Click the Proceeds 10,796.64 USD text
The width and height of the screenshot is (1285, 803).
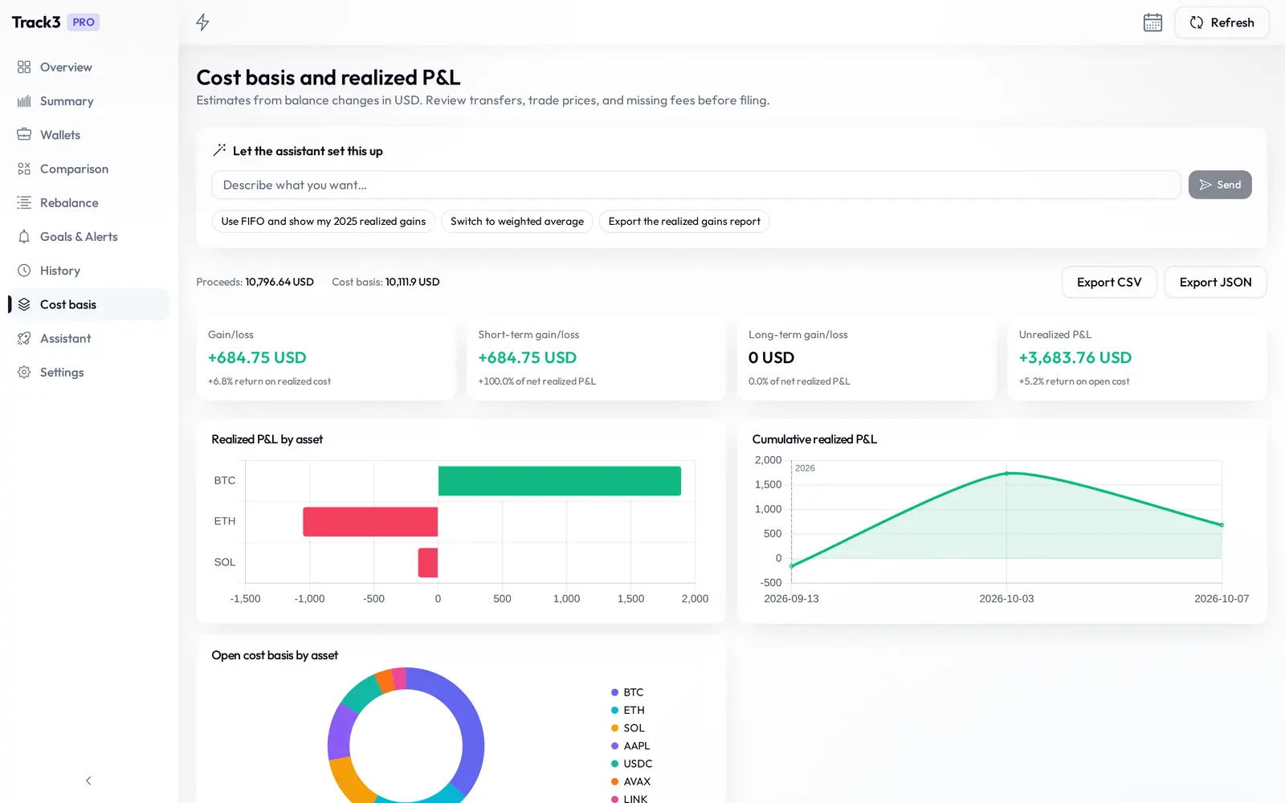tap(255, 282)
